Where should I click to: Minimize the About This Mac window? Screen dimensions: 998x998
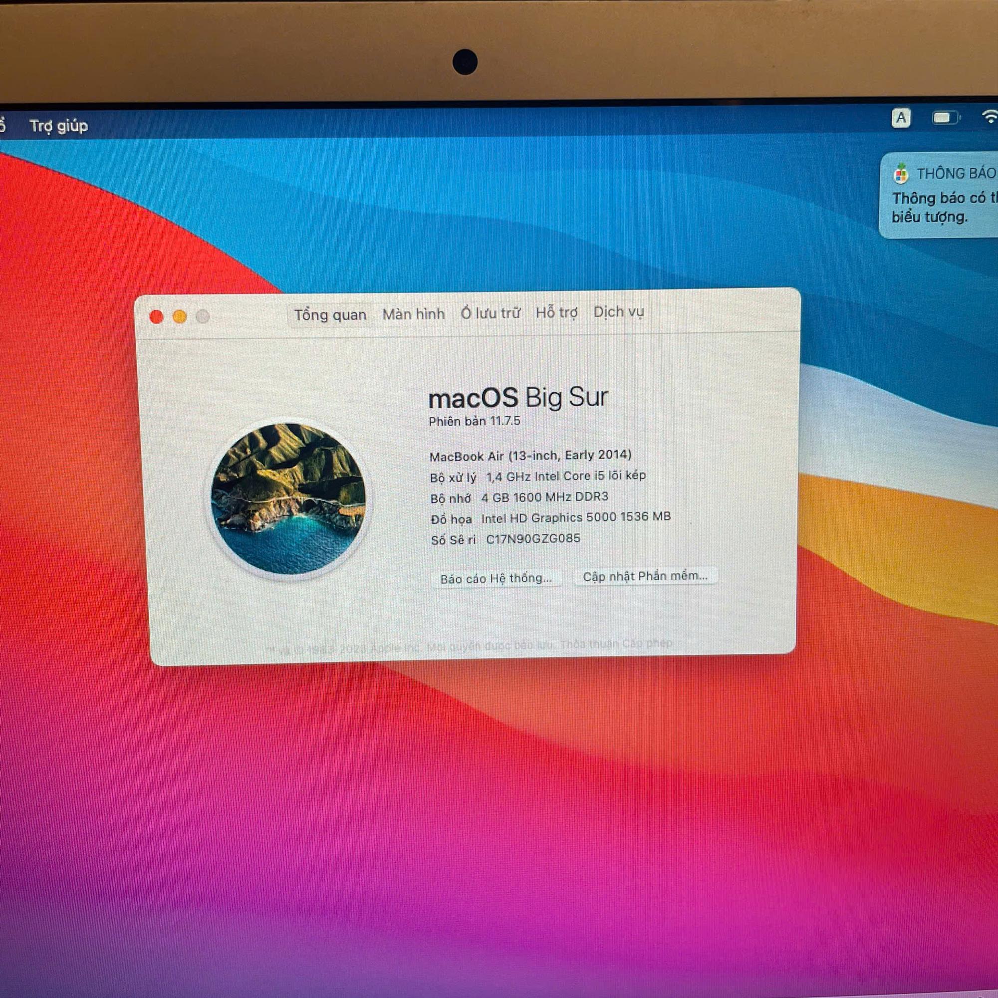tap(179, 317)
